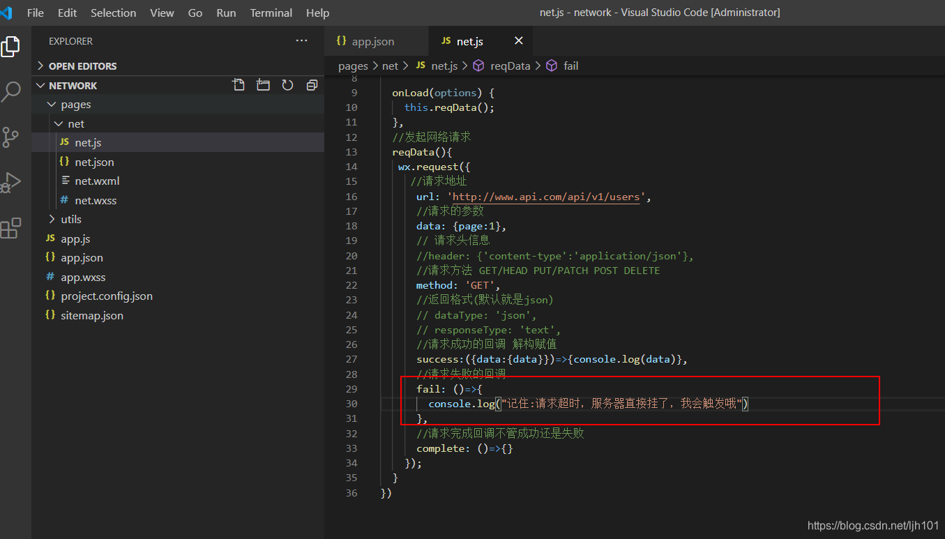Image resolution: width=945 pixels, height=539 pixels.
Task: Open the Extensions view
Action: tap(10, 228)
